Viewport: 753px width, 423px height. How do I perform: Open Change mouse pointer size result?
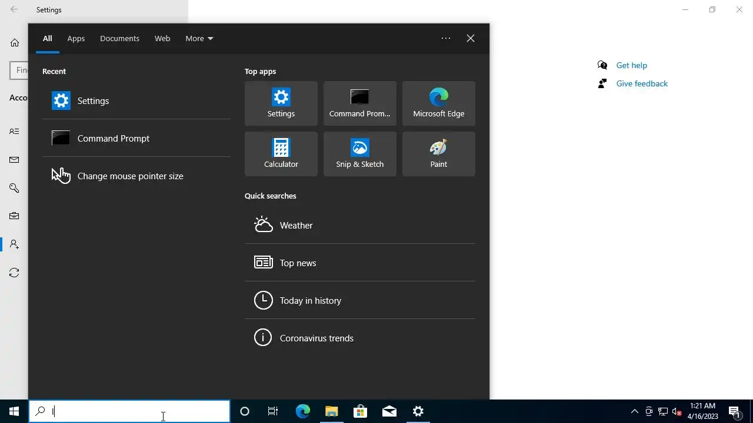point(136,176)
